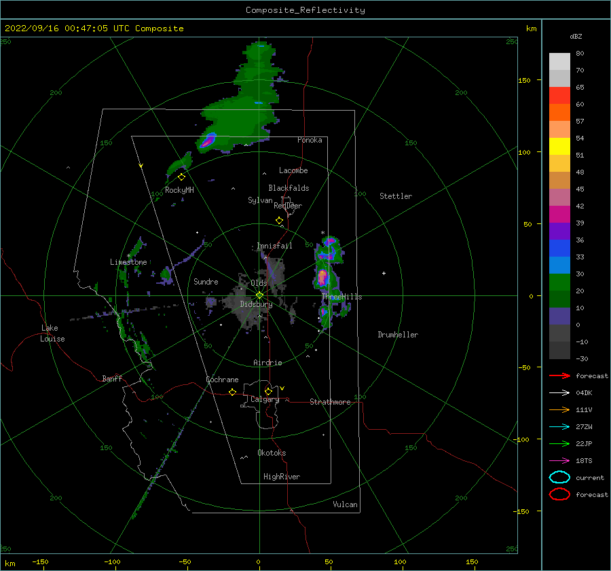611x571 pixels.
Task: Click the intense storm cell above ThreeHills
Action: [322, 278]
